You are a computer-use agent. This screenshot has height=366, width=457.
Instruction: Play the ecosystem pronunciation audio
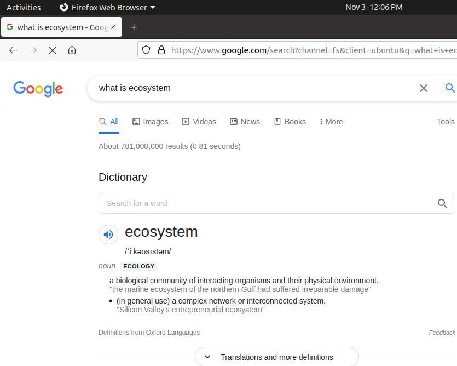point(108,235)
